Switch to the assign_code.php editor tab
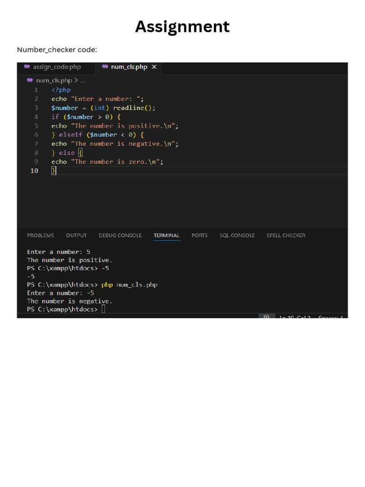The width and height of the screenshot is (365, 487). (56, 67)
